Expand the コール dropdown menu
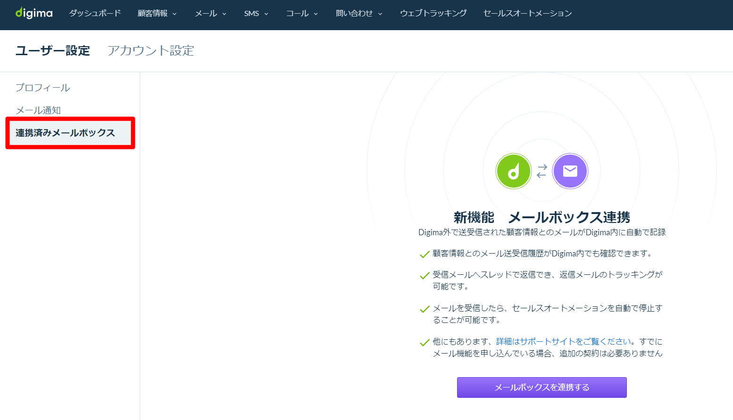The height and width of the screenshot is (420, 733). pos(302,13)
